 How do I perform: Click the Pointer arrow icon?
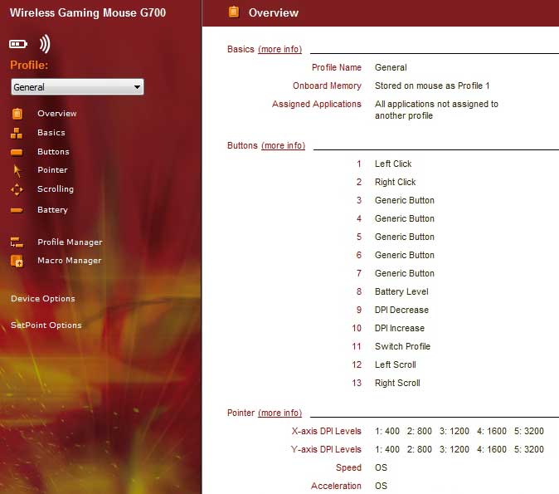click(17, 170)
